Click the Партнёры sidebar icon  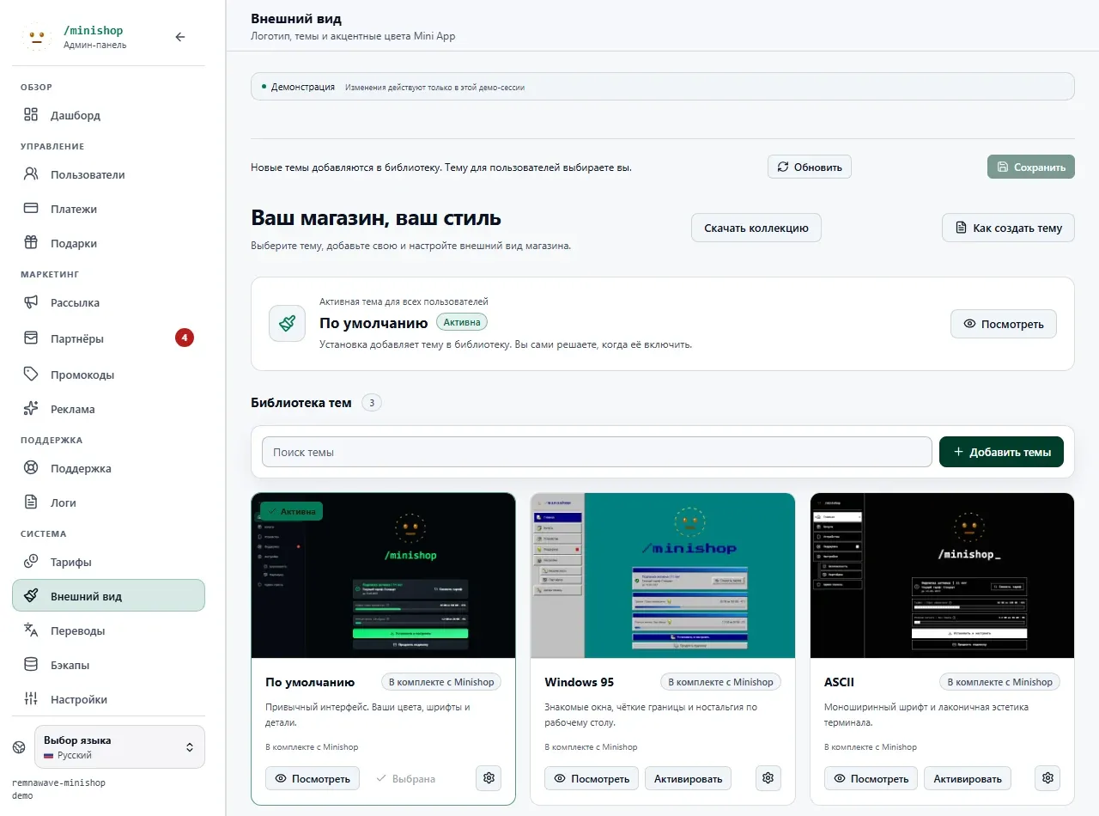click(x=31, y=338)
